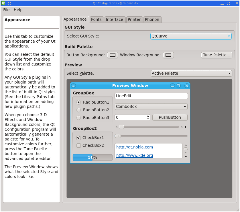Viewport: 240px width, 212px height.
Task: Click the spin box down arrow
Action: 148,119
